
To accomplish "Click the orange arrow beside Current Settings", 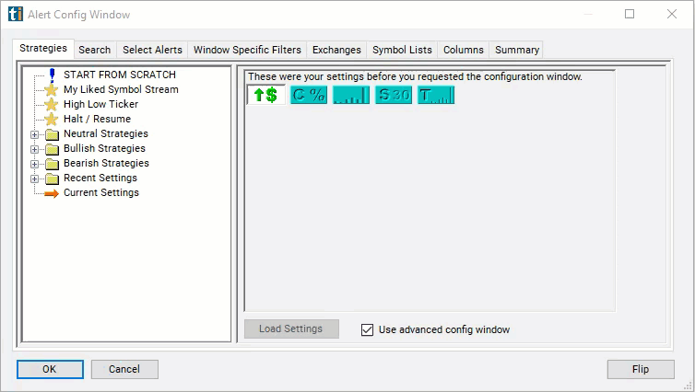I will coord(52,192).
